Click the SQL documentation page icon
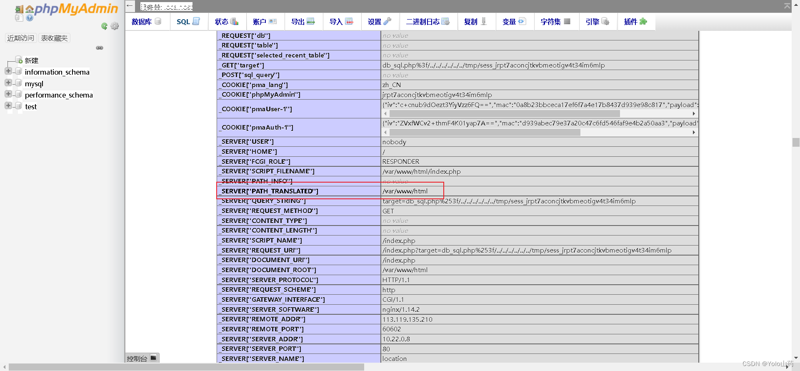 click(x=19, y=18)
